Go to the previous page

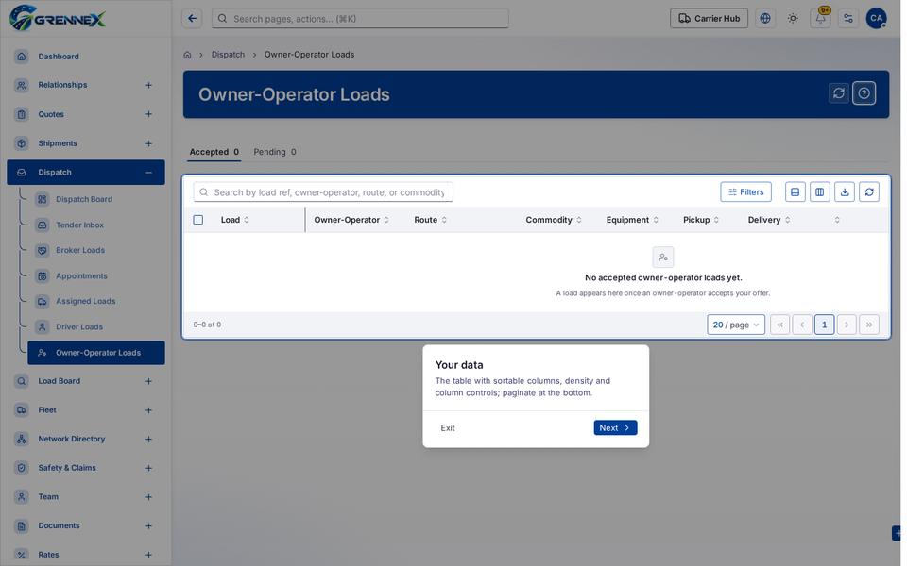pos(802,325)
